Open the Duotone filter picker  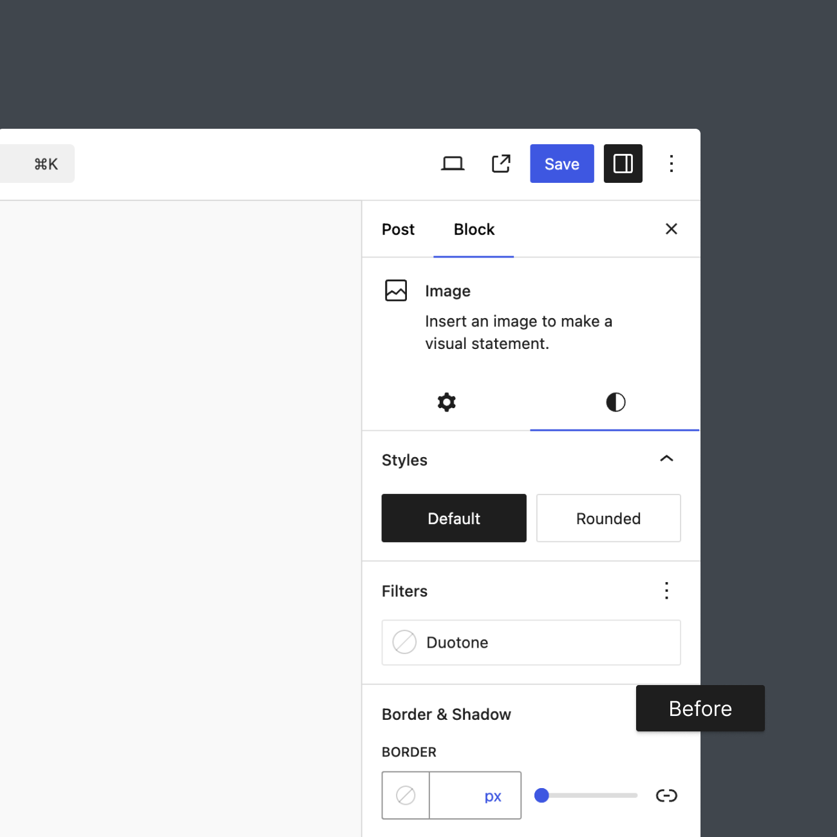coord(531,643)
